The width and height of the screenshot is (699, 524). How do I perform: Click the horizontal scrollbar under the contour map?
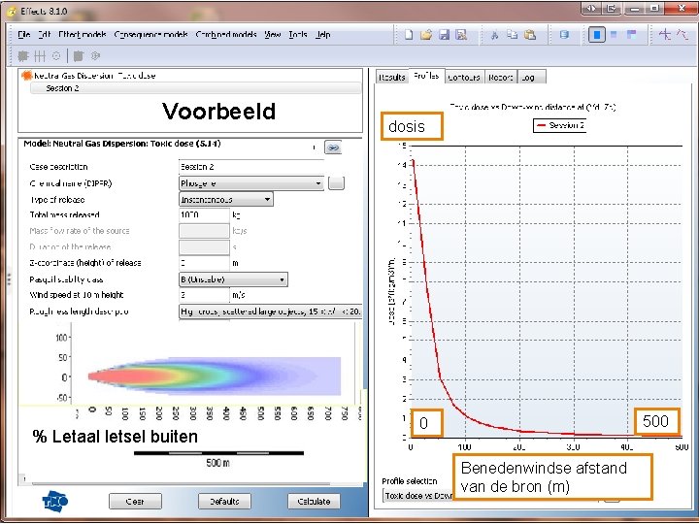[181, 484]
